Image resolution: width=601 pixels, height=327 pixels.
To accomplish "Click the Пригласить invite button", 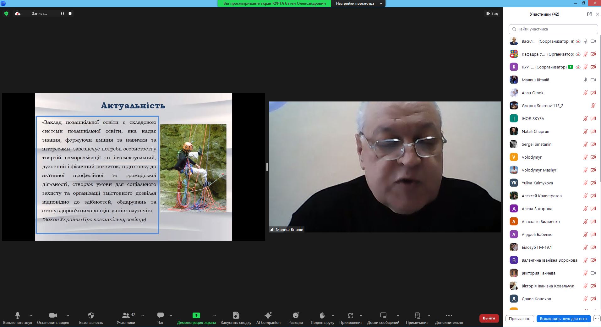I will (519, 319).
